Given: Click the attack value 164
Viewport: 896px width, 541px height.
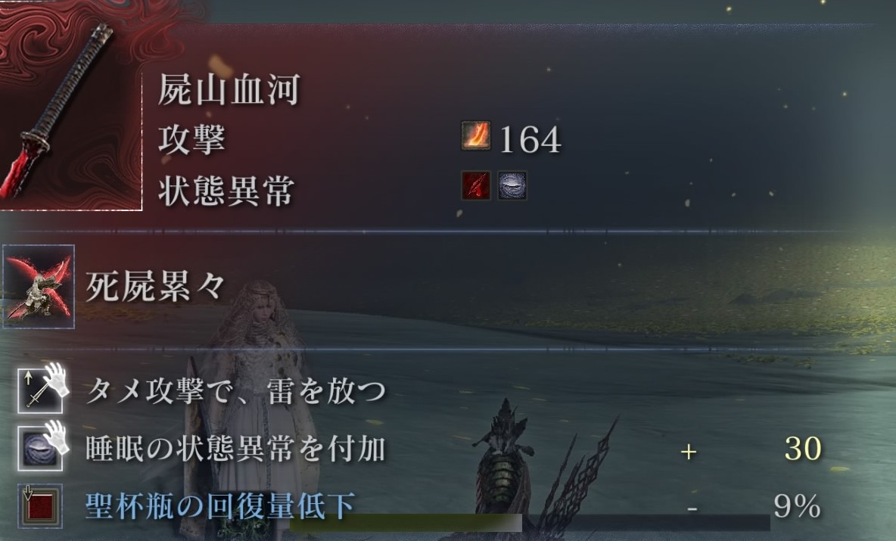Looking at the screenshot, I should tap(530, 139).
